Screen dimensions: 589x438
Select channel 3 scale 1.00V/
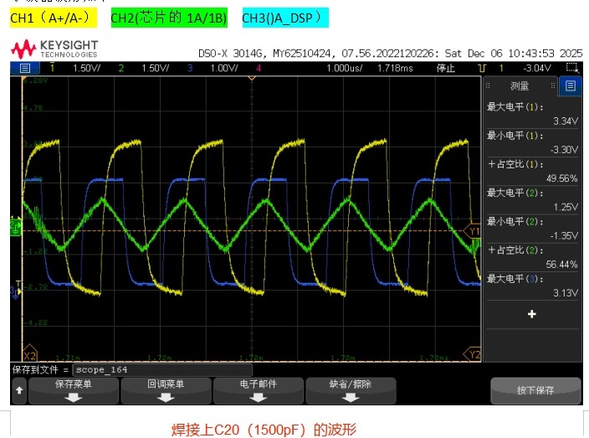(224, 69)
